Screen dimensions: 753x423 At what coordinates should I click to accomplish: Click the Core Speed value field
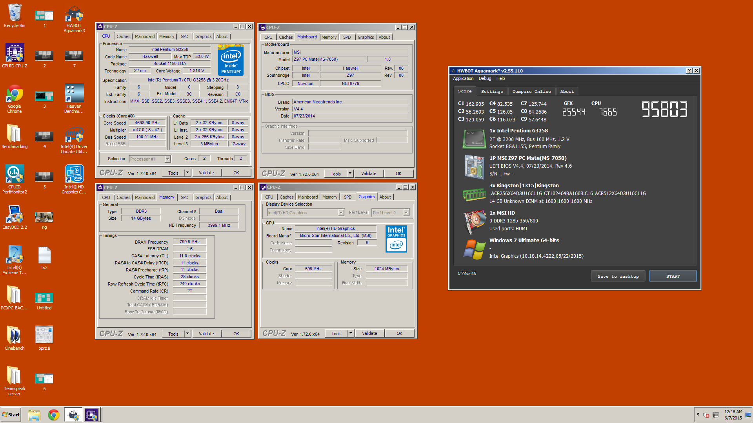pyautogui.click(x=147, y=123)
